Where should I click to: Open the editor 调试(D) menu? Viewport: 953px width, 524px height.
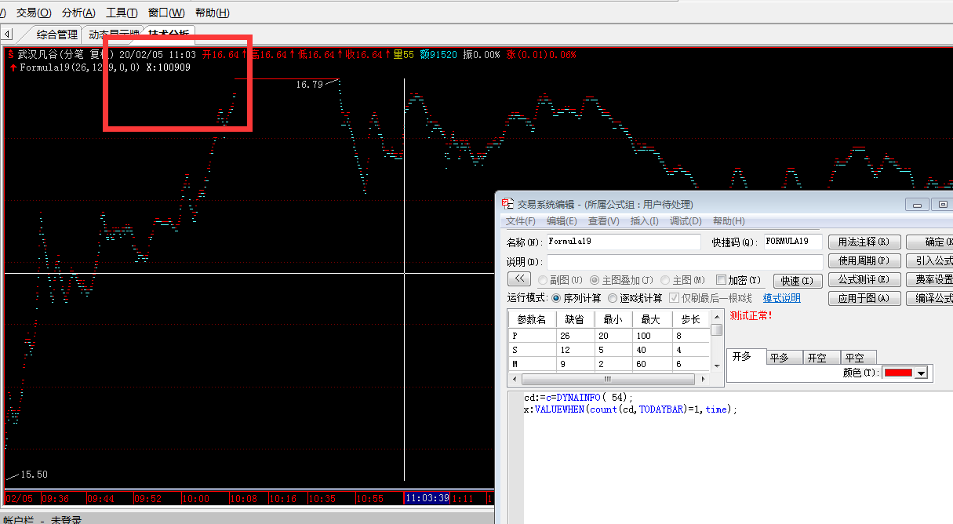click(x=686, y=221)
